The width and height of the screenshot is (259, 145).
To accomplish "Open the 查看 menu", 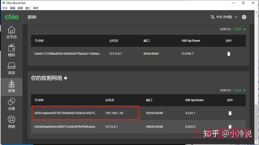I will [20, 8].
